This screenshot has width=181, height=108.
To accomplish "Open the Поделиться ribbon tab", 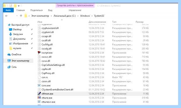I will 36,10.
